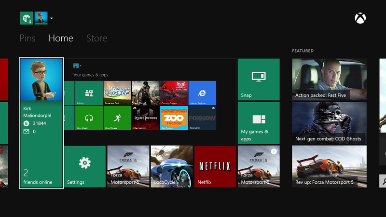Click the Xbox logo icon
This screenshot has width=386, height=217.
click(x=360, y=18)
